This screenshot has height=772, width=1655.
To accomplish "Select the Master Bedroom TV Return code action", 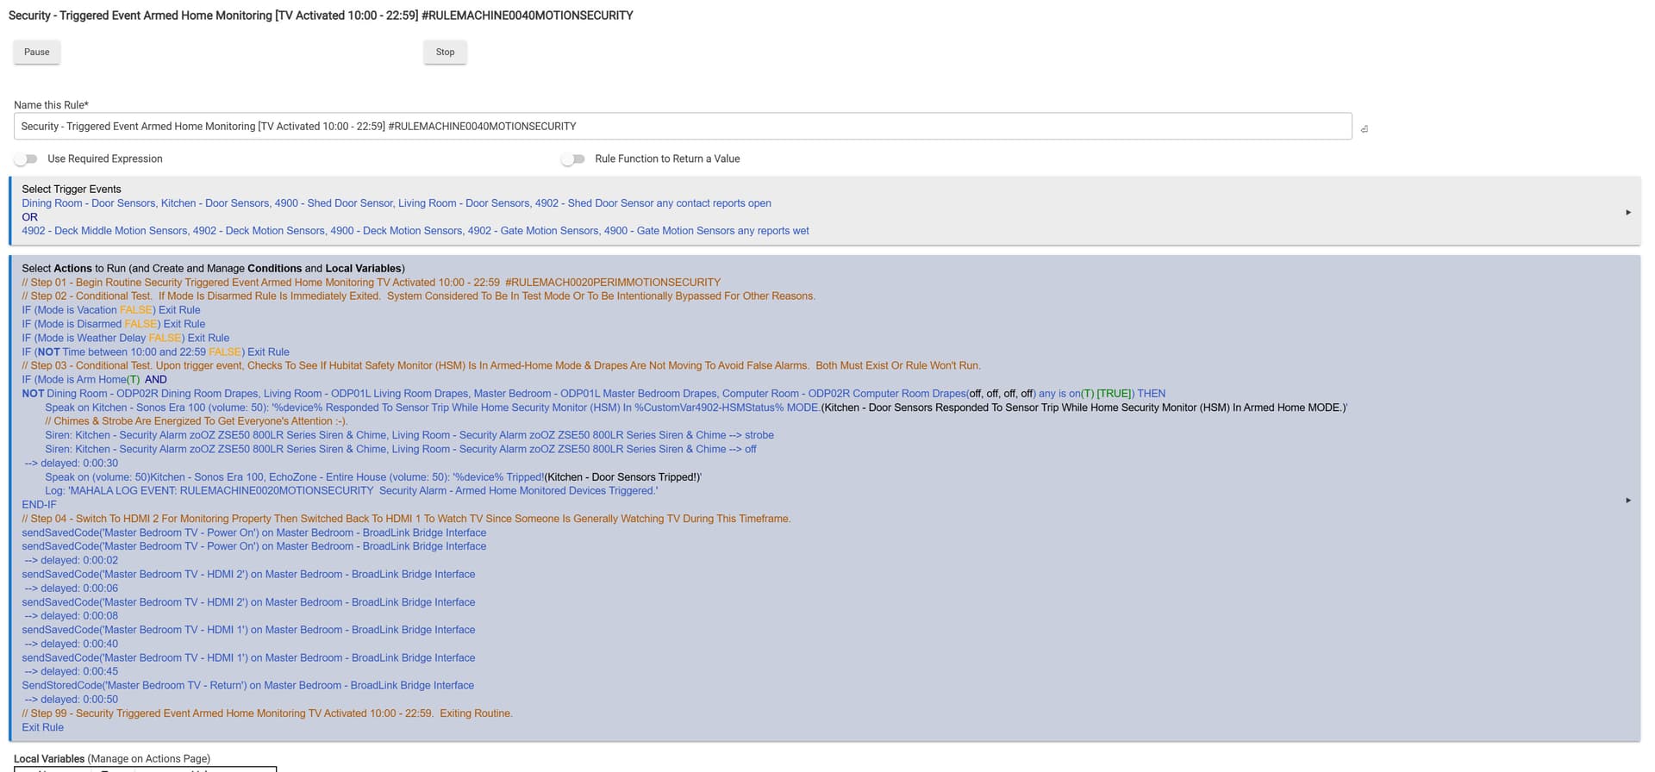I will click(247, 685).
